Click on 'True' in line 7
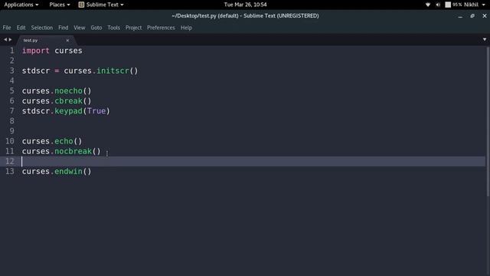 96,110
